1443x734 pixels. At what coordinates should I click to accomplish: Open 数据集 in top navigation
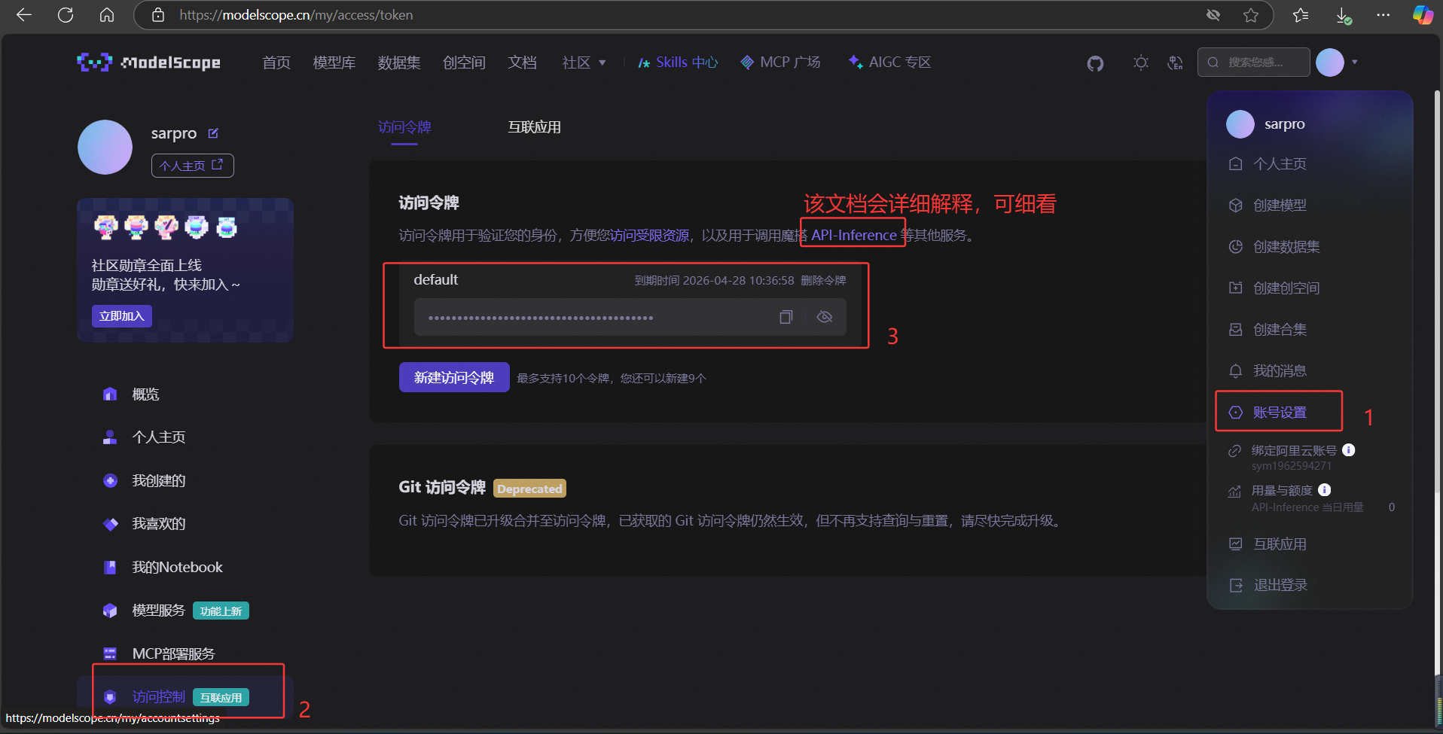coord(399,62)
